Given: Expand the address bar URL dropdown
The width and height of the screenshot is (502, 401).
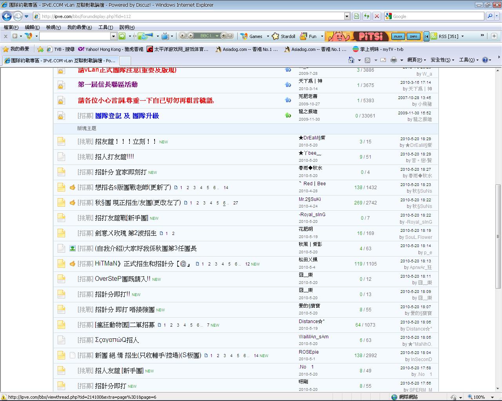Looking at the screenshot, I should [347, 16].
